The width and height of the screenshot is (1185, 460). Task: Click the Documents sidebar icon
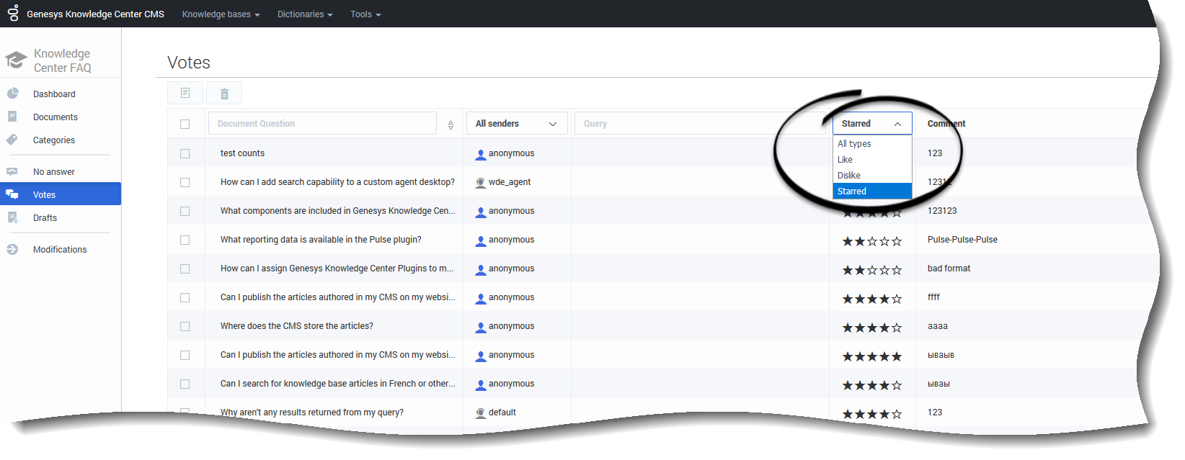coord(12,117)
